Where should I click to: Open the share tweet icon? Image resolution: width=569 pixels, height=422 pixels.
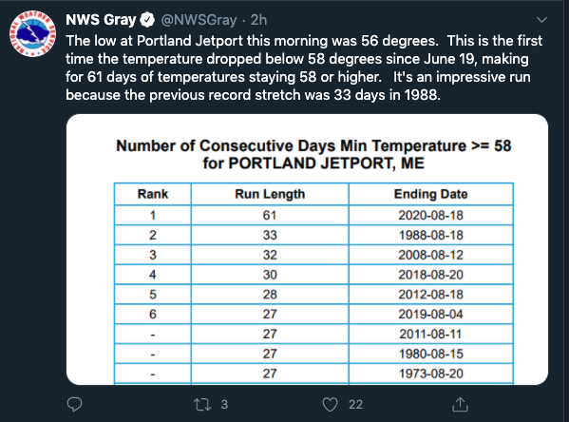(460, 404)
